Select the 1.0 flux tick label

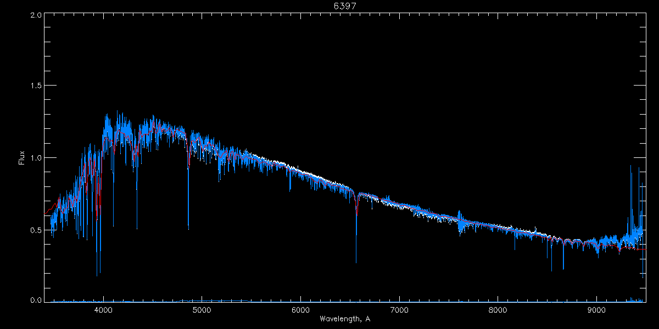click(36, 158)
